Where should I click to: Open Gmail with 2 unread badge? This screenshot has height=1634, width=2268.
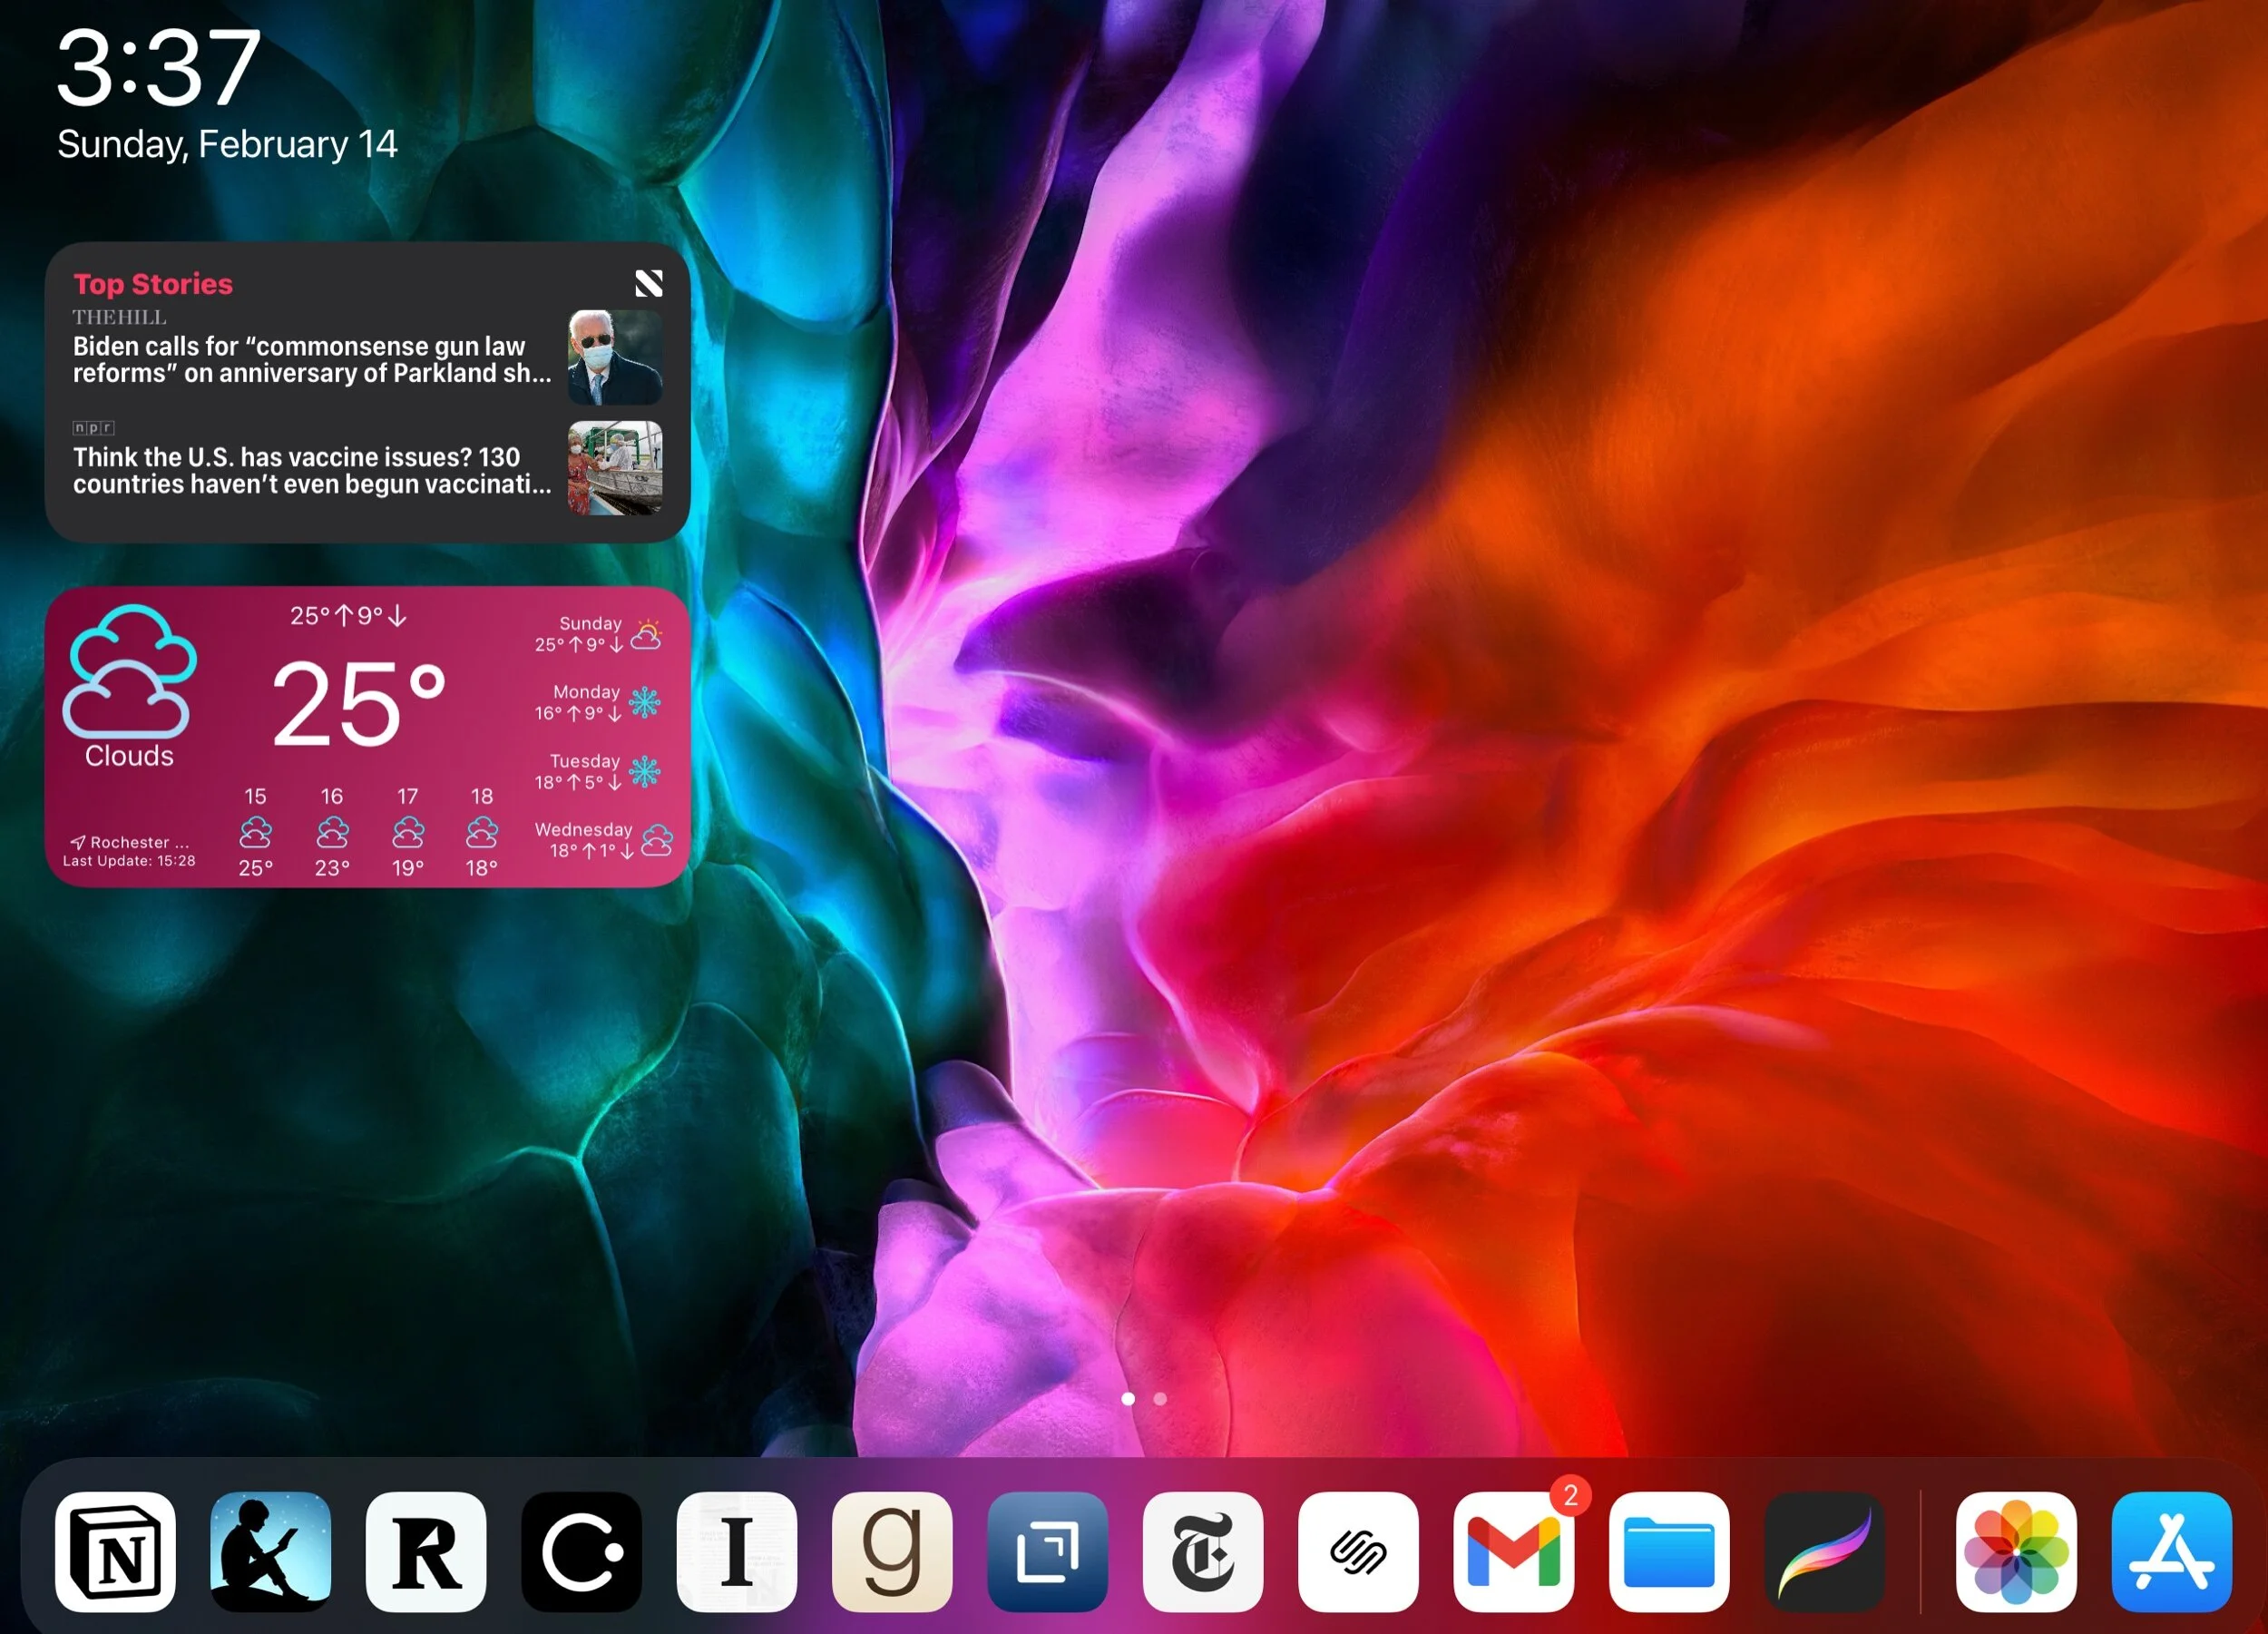[1513, 1551]
